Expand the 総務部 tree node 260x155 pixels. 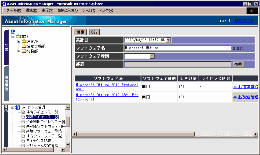click(19, 51)
